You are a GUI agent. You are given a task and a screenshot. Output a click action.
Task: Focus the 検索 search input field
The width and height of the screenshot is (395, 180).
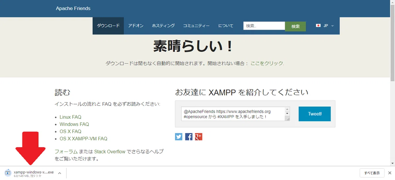pos(264,26)
